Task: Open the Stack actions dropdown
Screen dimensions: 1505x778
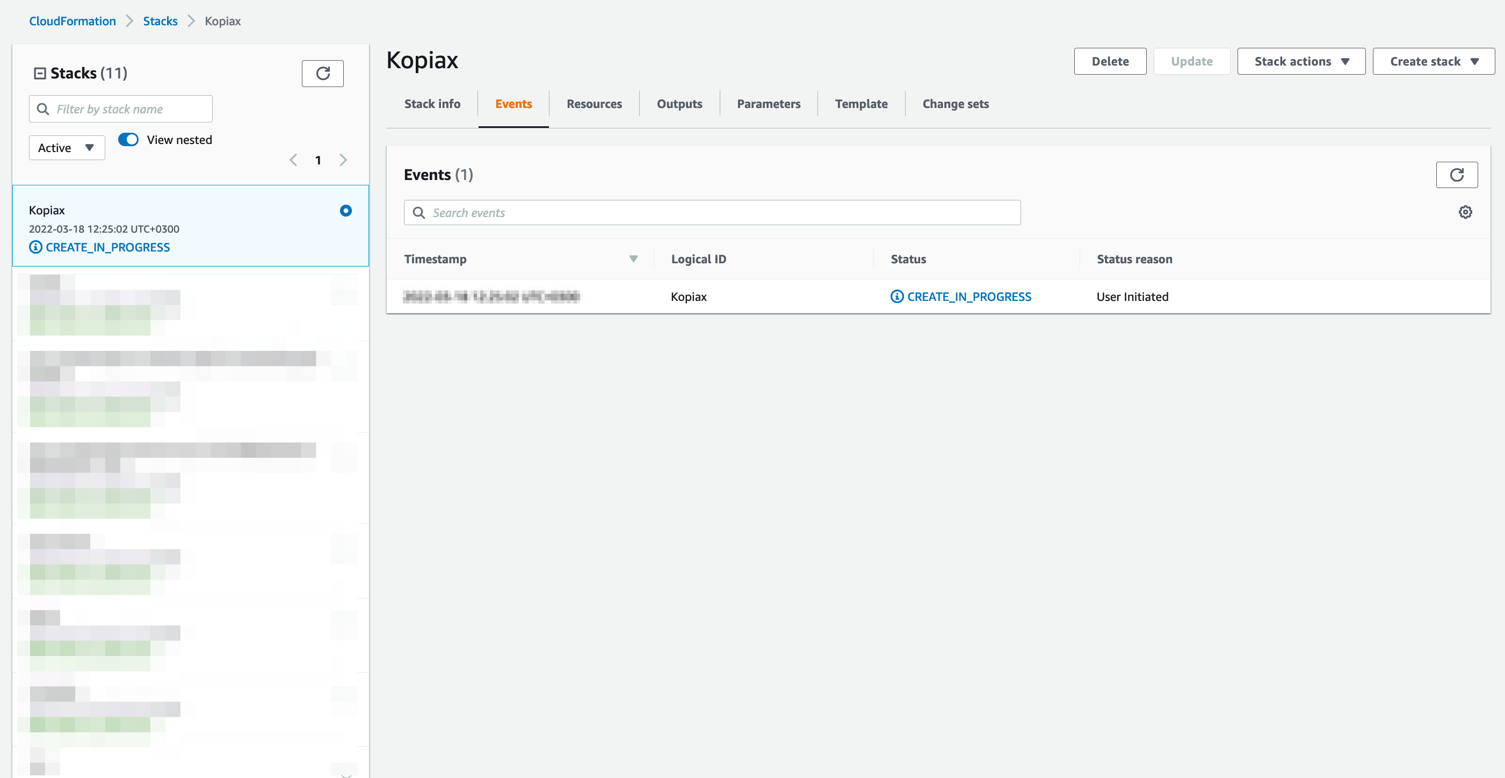Action: (1301, 61)
